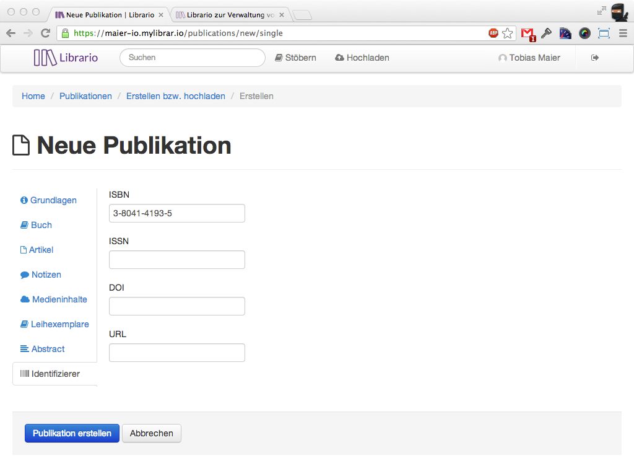Switch to the Grundlagen tab
The image size is (634, 476).
[x=49, y=200]
